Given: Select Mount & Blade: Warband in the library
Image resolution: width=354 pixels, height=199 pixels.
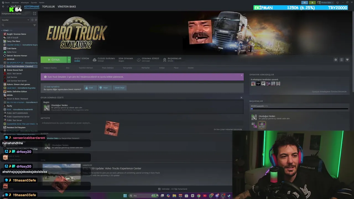Looking at the screenshot, I should (x=17, y=99).
